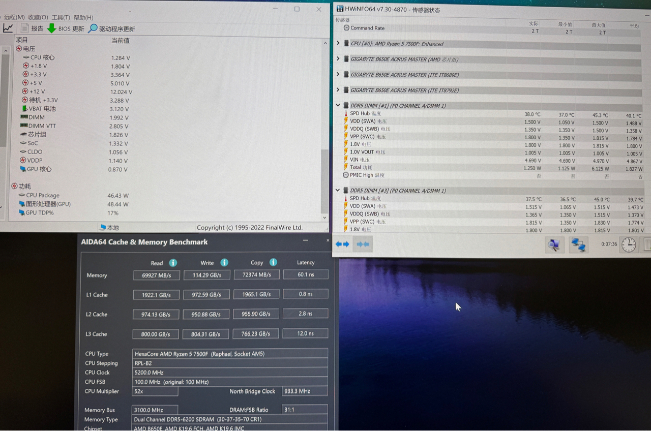This screenshot has height=431, width=651.
Task: Collapse the DDR5 DIMM [#3] sensor group
Action: pyautogui.click(x=338, y=191)
